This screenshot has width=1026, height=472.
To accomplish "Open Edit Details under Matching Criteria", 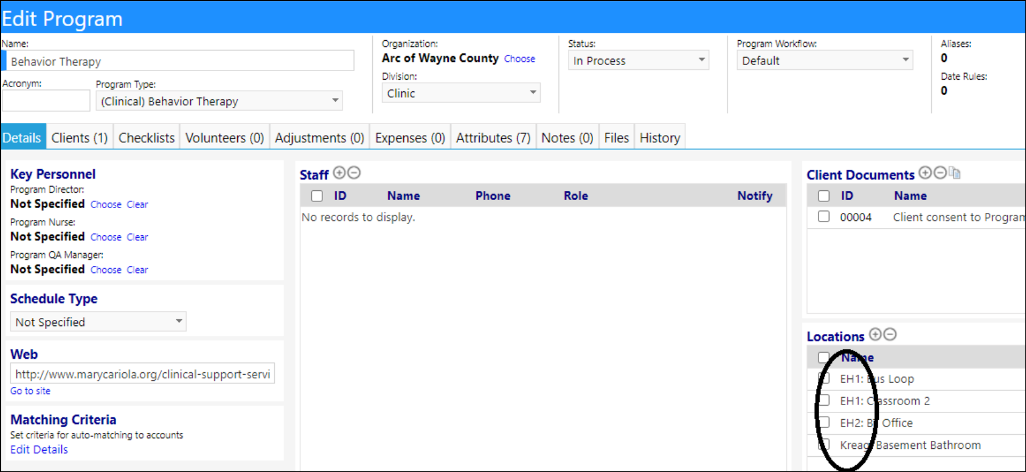I will 39,449.
